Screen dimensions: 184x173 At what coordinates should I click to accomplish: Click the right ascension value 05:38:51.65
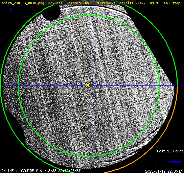78,3
